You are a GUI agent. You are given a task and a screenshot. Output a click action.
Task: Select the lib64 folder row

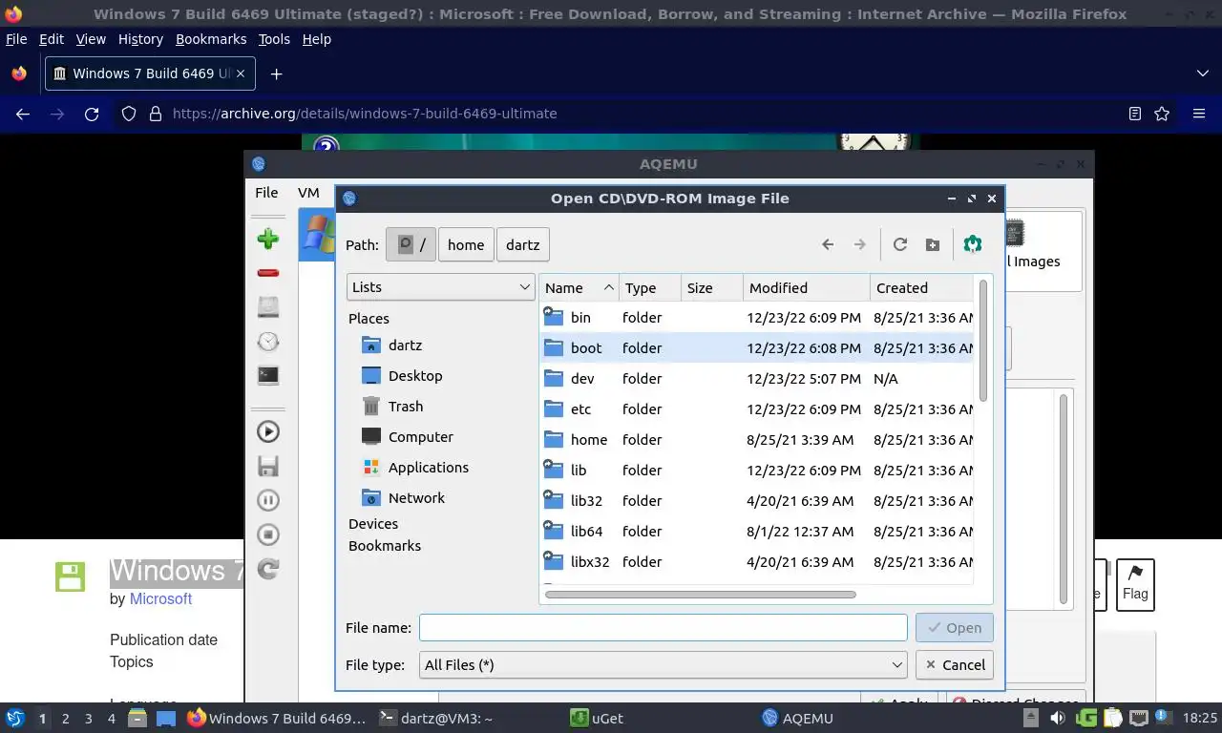pyautogui.click(x=756, y=531)
